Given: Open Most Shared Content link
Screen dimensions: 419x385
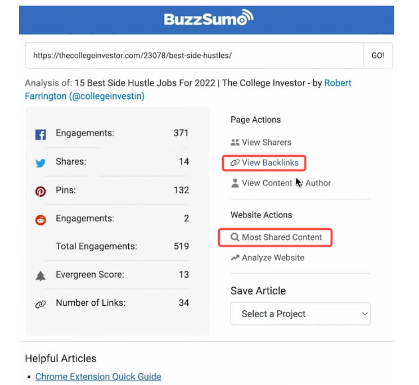Looking at the screenshot, I should click(282, 238).
